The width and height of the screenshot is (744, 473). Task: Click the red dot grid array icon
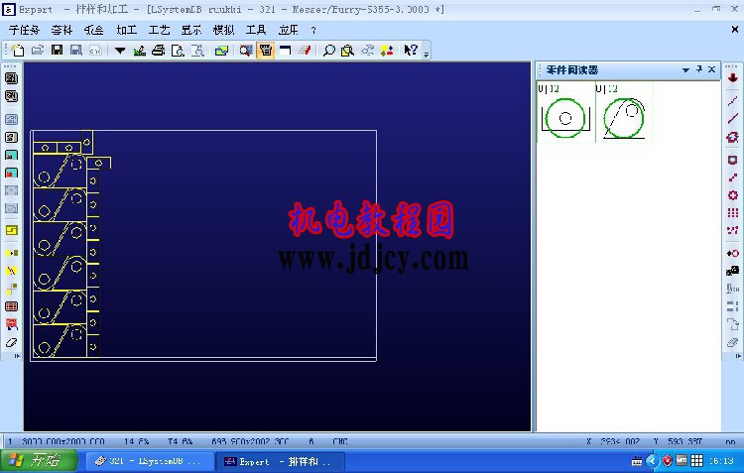coord(732,212)
